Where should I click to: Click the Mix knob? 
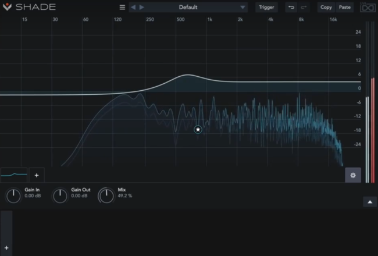tap(106, 196)
